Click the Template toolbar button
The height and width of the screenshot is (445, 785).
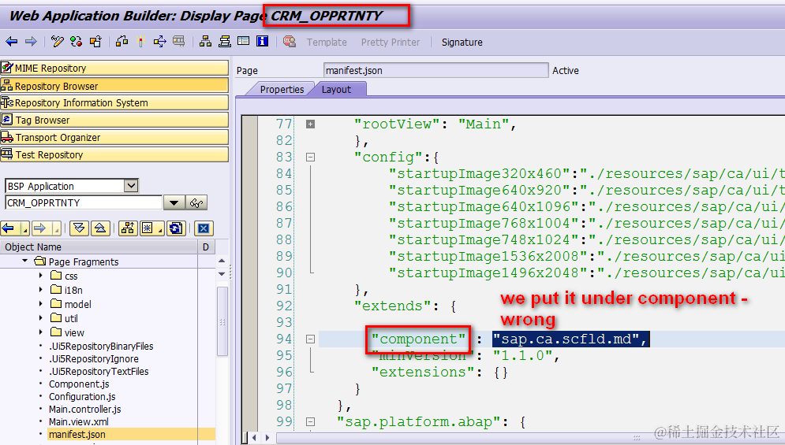[x=327, y=42]
